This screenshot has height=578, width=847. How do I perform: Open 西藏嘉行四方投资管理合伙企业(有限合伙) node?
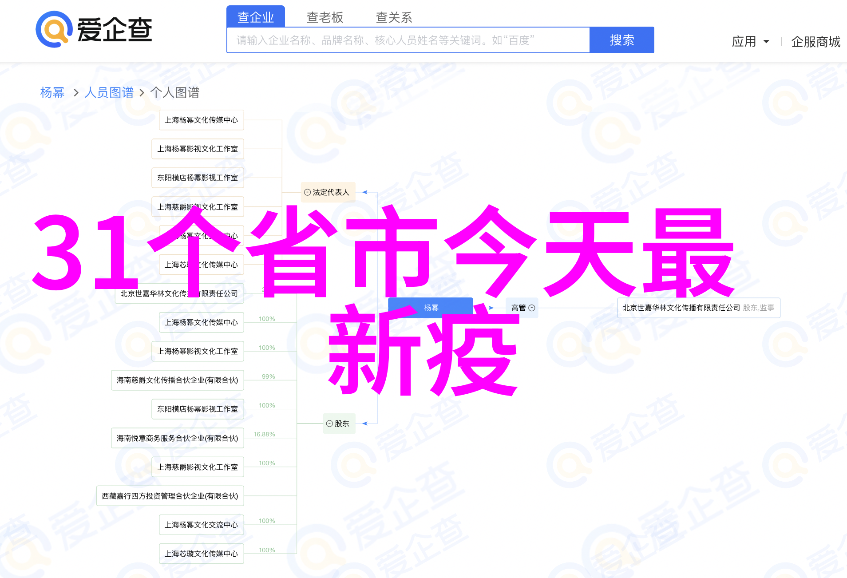[x=170, y=496]
